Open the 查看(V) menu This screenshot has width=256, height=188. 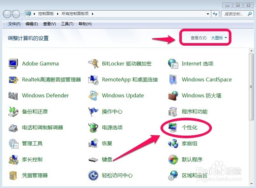coord(49,24)
